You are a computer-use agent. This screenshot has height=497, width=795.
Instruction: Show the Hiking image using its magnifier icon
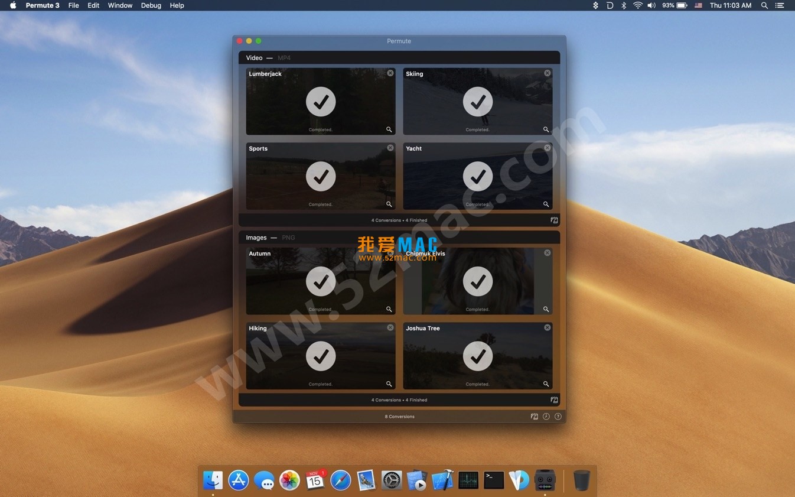(x=389, y=384)
